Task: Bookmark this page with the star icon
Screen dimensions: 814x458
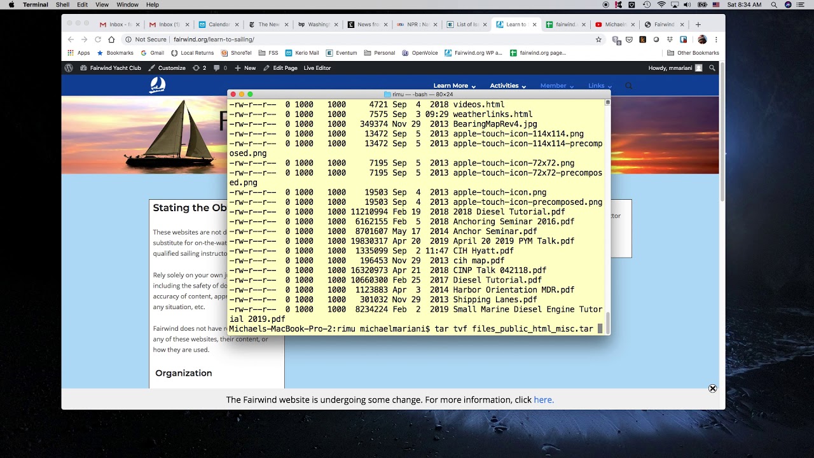Action: [598, 39]
